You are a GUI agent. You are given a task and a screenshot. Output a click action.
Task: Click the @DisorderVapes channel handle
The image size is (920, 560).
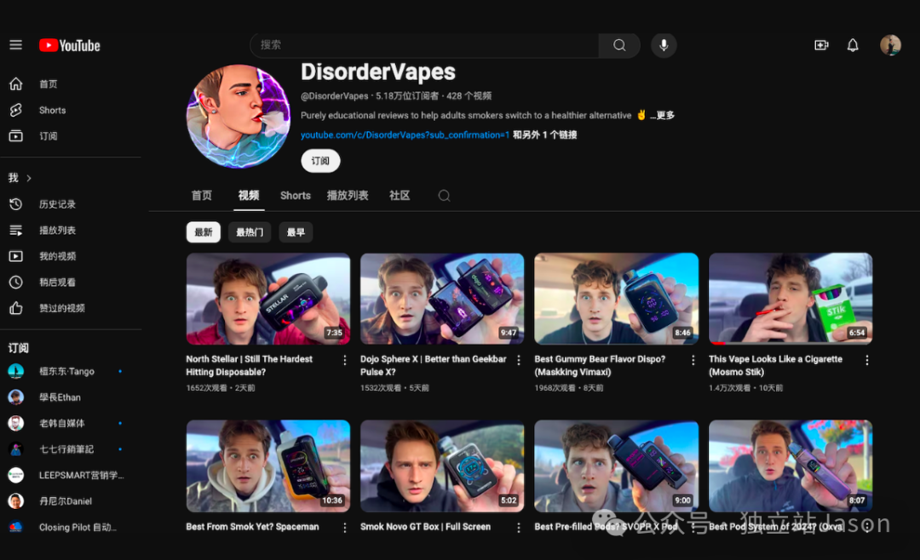335,95
